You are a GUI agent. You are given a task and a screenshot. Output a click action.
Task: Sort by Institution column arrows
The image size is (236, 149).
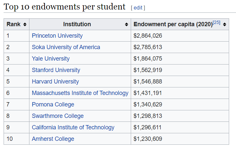click(126, 25)
